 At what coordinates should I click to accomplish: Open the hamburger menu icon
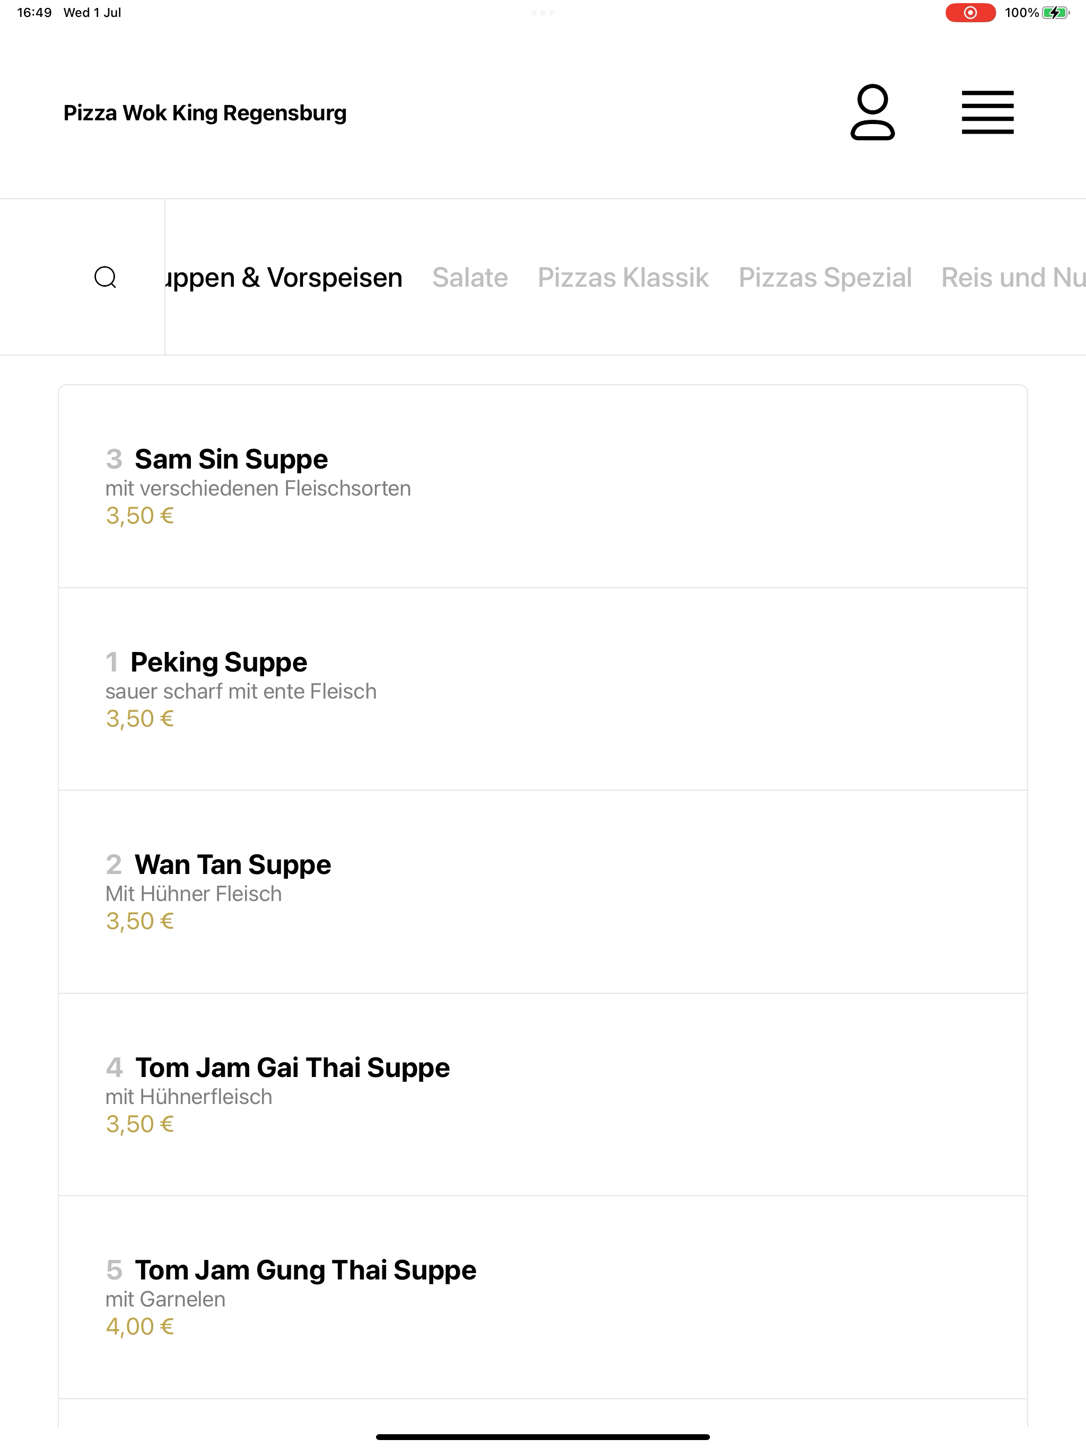click(x=987, y=112)
